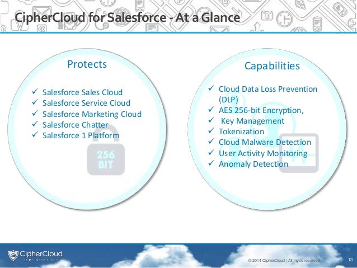Click checkmark beside Key Management
Viewport: 357px width, 268px height.
211,120
